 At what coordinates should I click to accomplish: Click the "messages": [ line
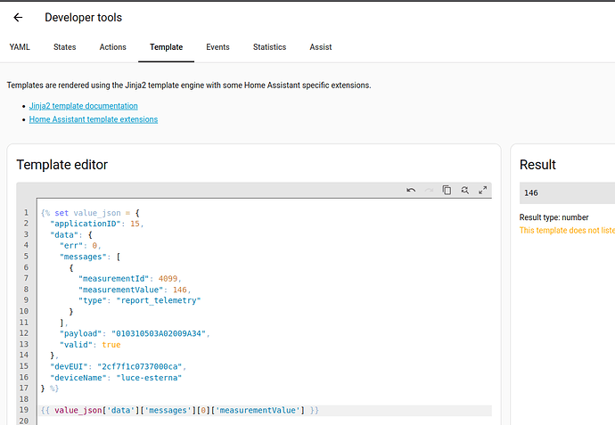coord(90,257)
